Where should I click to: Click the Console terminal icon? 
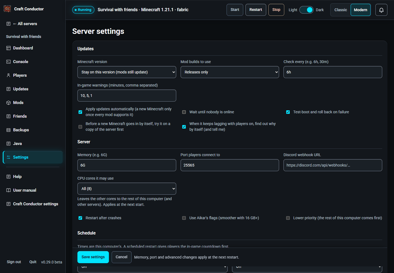pos(8,62)
